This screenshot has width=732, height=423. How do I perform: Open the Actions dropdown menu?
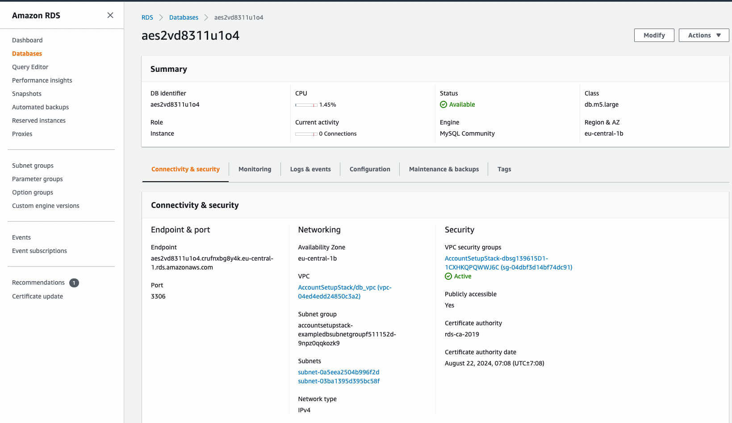(x=704, y=35)
